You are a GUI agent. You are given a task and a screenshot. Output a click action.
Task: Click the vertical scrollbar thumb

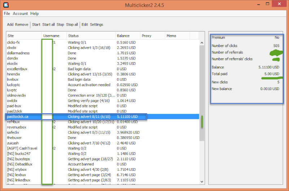[202, 93]
